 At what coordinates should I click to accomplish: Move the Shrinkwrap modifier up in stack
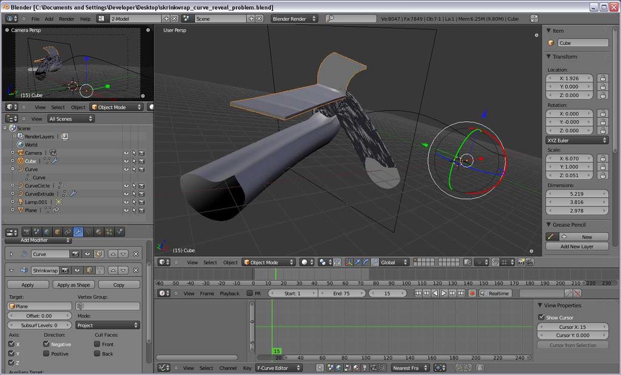(x=113, y=270)
